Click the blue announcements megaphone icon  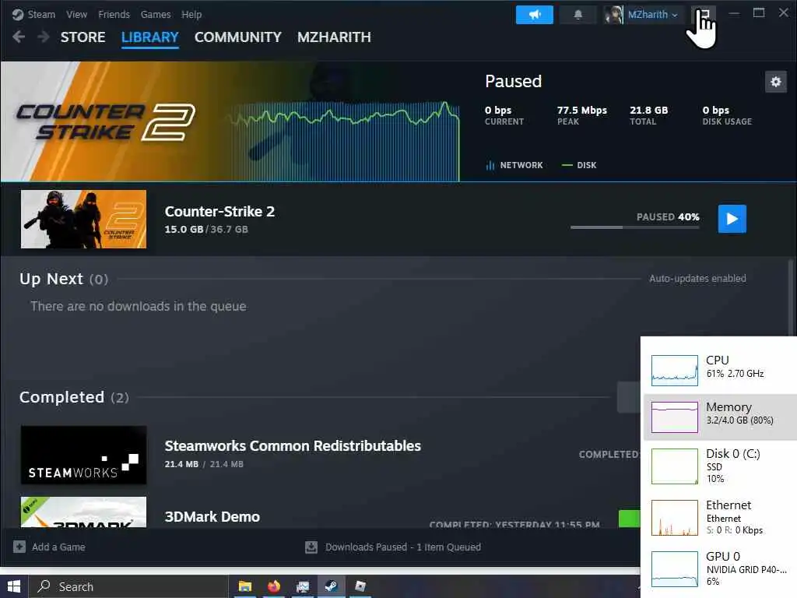[x=534, y=14]
